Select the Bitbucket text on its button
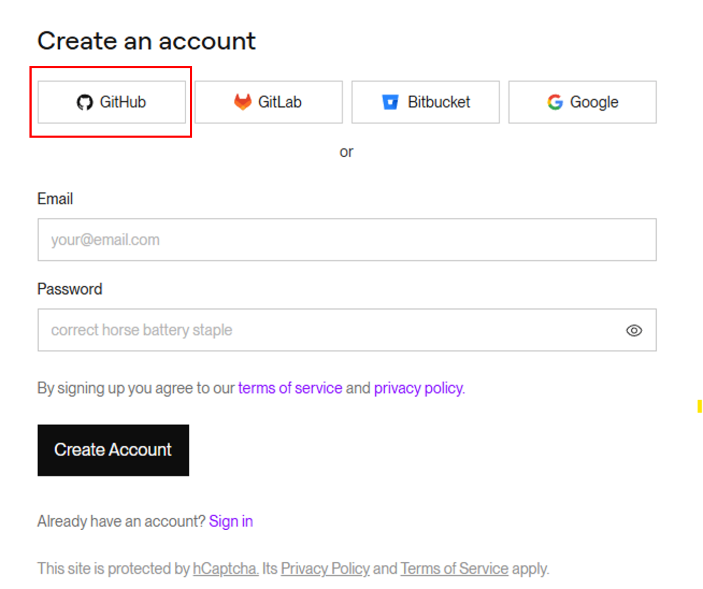703x589 pixels. 439,102
